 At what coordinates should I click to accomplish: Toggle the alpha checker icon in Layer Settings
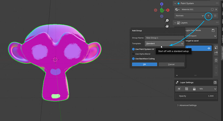pyautogui.click(x=186, y=89)
